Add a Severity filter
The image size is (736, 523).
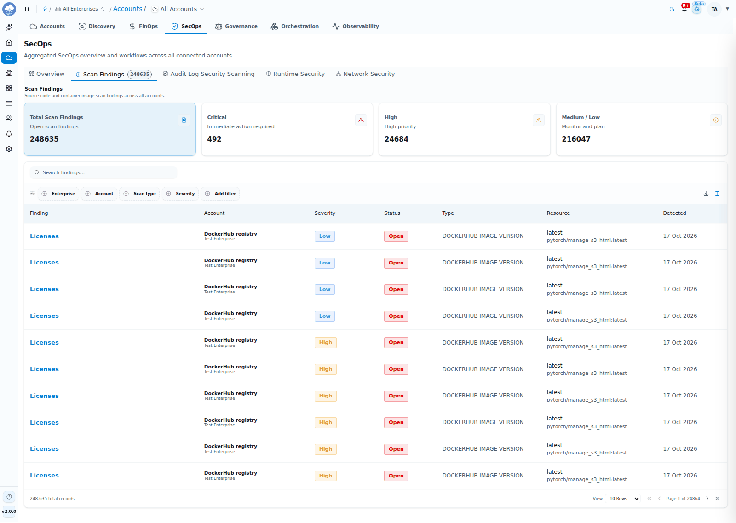pyautogui.click(x=180, y=194)
